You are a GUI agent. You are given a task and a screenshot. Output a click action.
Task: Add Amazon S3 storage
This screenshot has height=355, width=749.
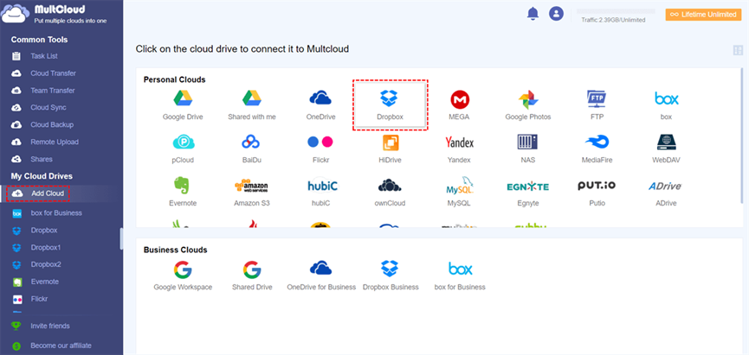(252, 192)
